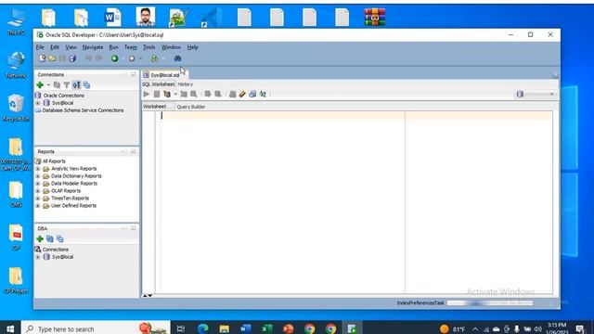Viewport: 594px width, 334px height.
Task: Open the Navigate menu
Action: 93,47
